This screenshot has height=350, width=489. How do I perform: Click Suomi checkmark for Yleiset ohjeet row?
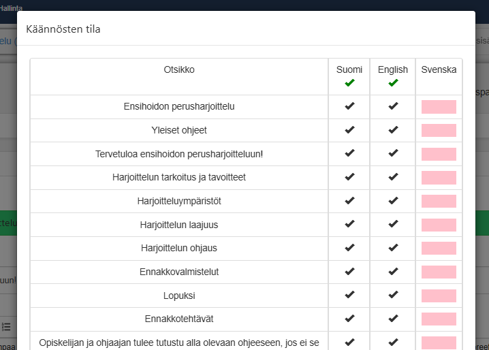pos(349,130)
